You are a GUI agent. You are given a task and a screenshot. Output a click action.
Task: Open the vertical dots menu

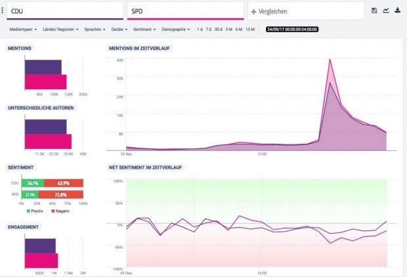(3, 11)
